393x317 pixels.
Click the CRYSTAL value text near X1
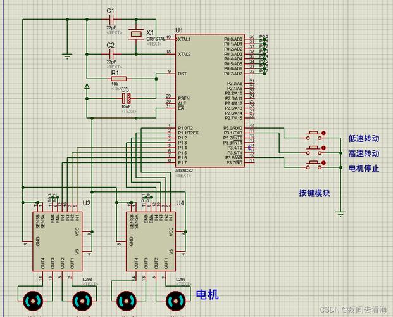pos(156,39)
